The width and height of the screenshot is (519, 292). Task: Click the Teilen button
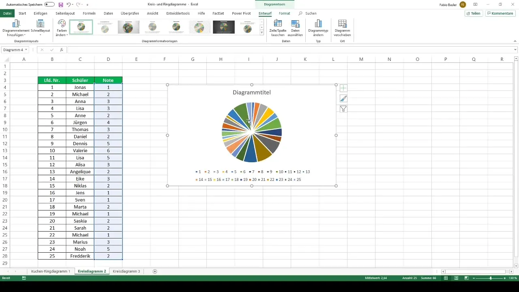tap(474, 13)
